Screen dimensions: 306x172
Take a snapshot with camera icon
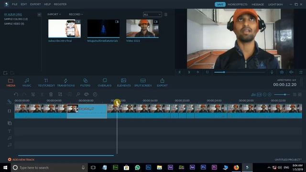coord(282,72)
